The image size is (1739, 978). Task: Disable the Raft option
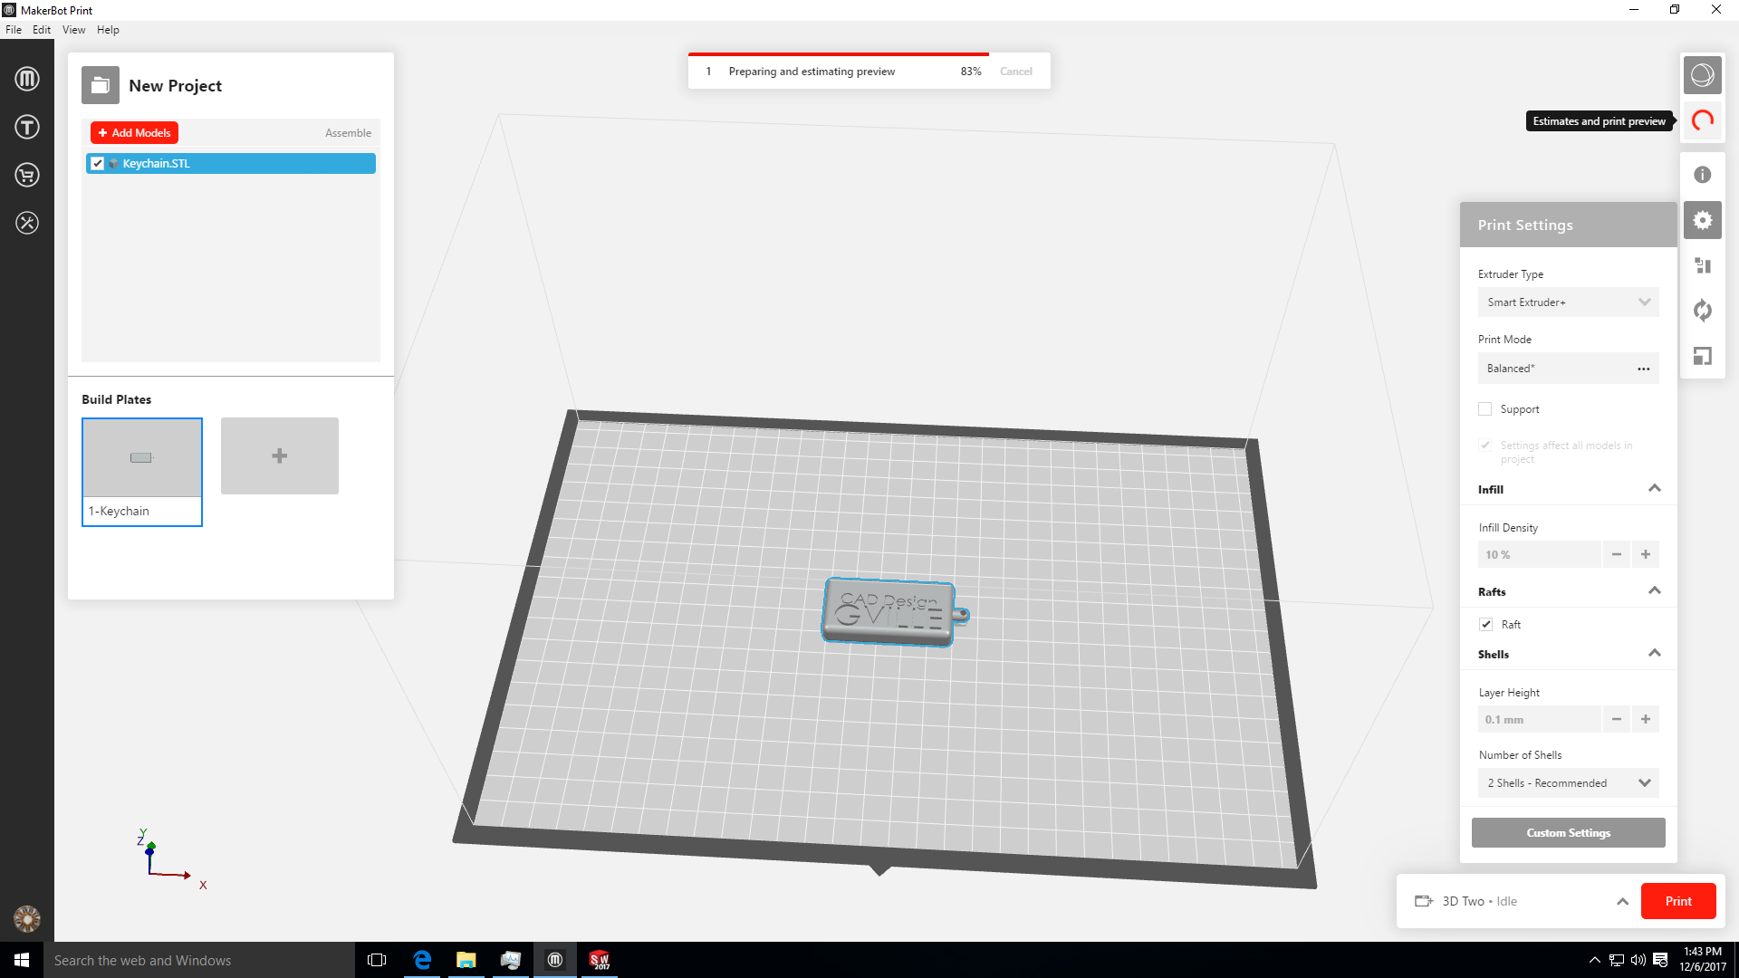click(x=1485, y=624)
